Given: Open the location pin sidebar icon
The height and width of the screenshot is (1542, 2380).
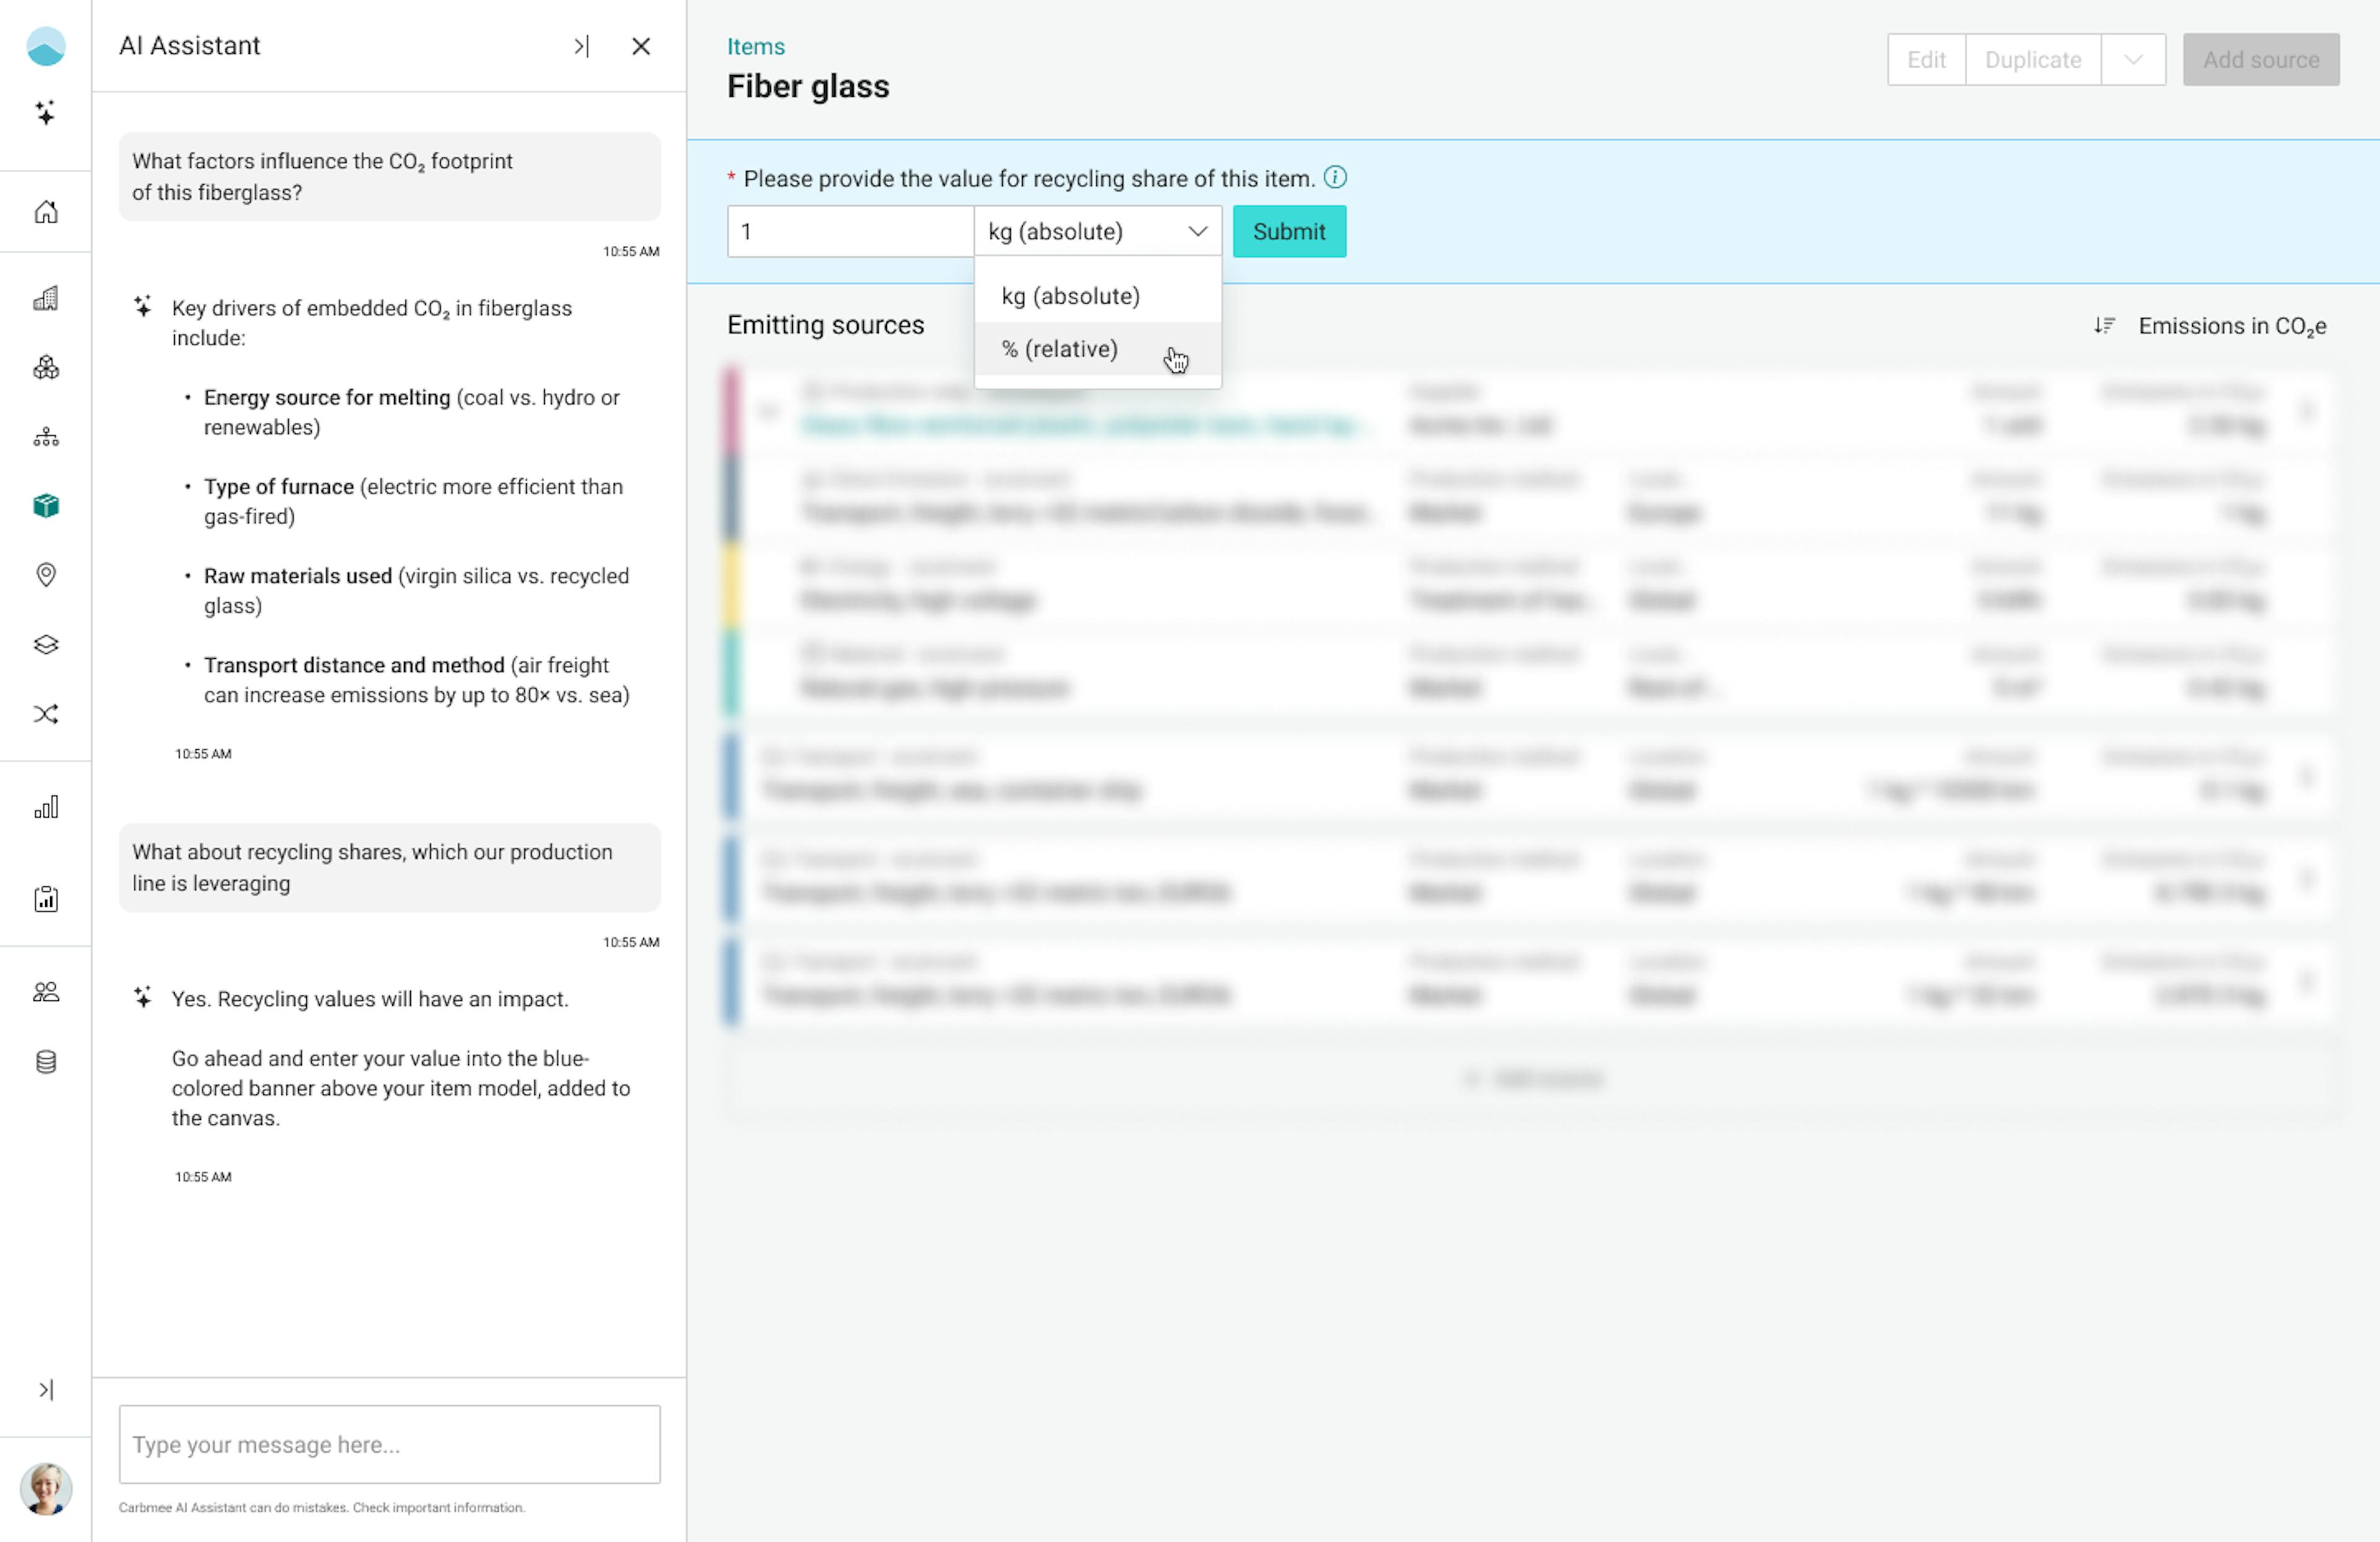Looking at the screenshot, I should tap(46, 575).
